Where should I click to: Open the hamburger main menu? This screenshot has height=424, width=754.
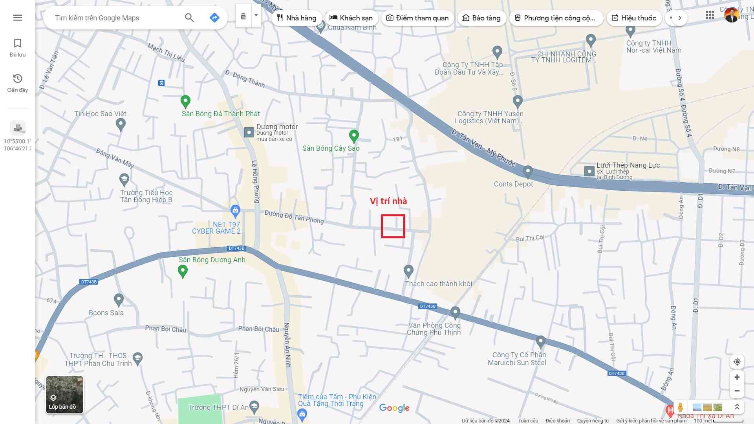tap(17, 18)
